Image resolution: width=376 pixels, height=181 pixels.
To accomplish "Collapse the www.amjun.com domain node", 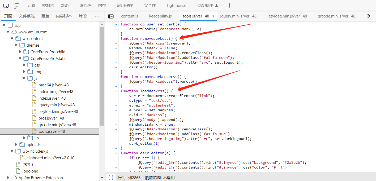I will (8, 32).
